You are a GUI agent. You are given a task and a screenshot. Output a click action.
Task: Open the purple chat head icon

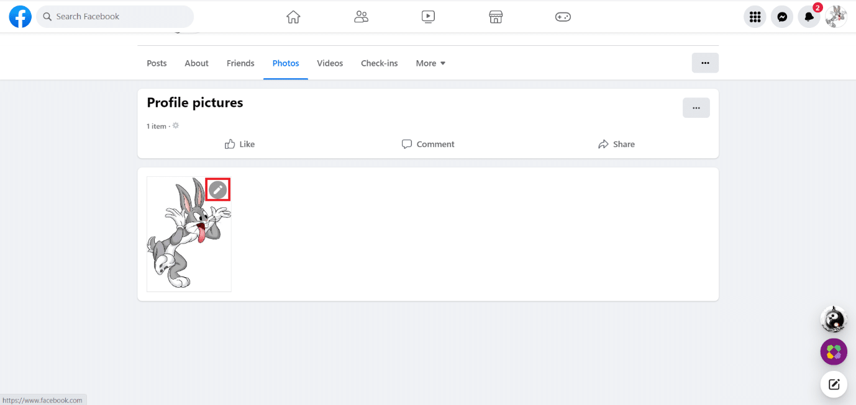pos(834,352)
